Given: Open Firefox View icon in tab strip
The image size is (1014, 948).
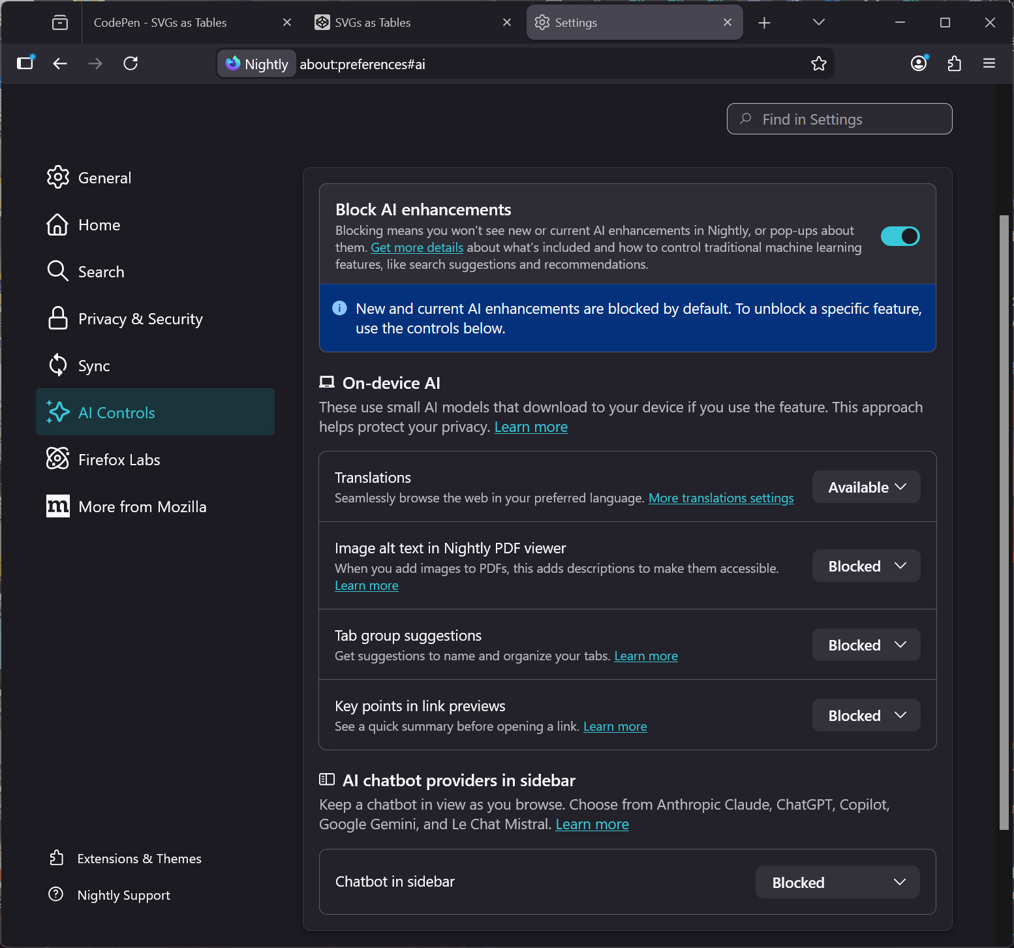Looking at the screenshot, I should (60, 23).
